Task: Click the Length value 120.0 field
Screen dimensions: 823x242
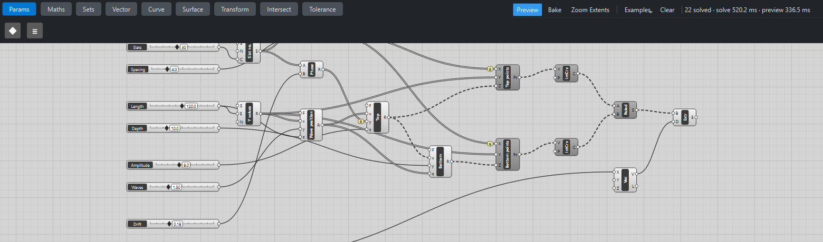Action: pos(191,106)
